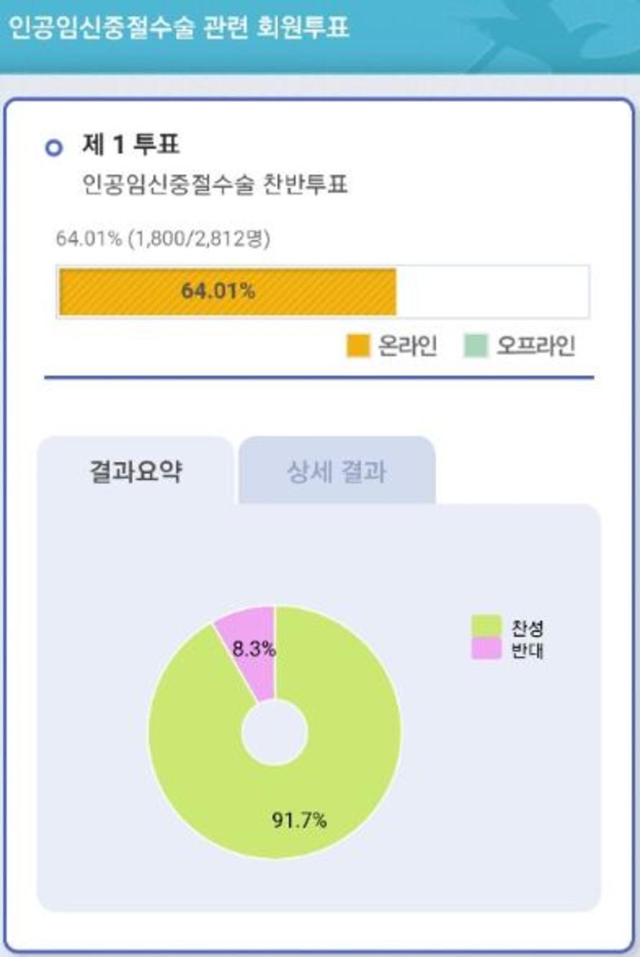Image resolution: width=640 pixels, height=957 pixels.
Task: Select the green 91.7% donut slice
Action: [x=338, y=778]
